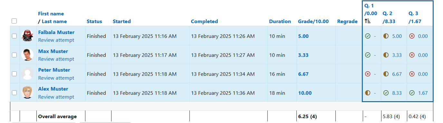The width and height of the screenshot is (443, 123).
Task: Toggle the select-all checkbox in the header
Action: [14, 21]
